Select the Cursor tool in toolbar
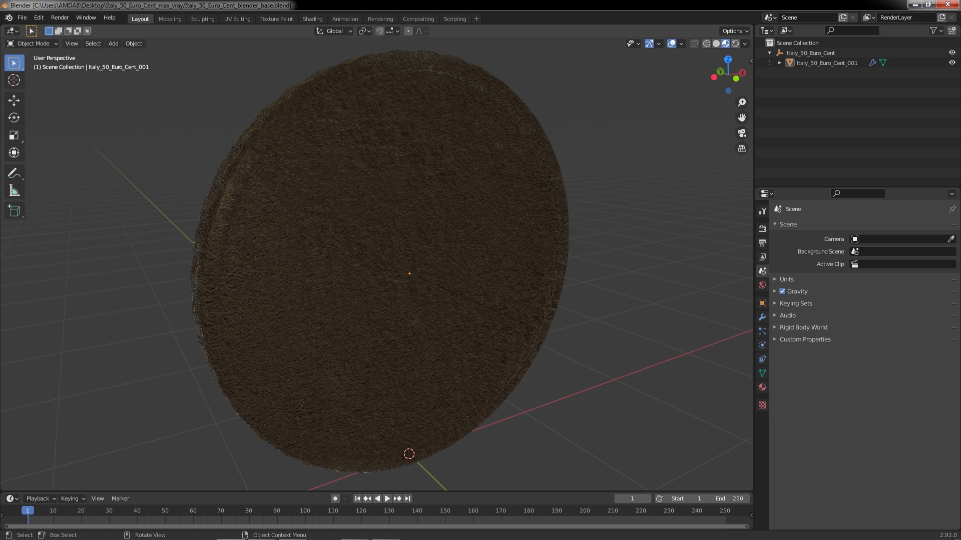The height and width of the screenshot is (540, 961). pos(14,80)
